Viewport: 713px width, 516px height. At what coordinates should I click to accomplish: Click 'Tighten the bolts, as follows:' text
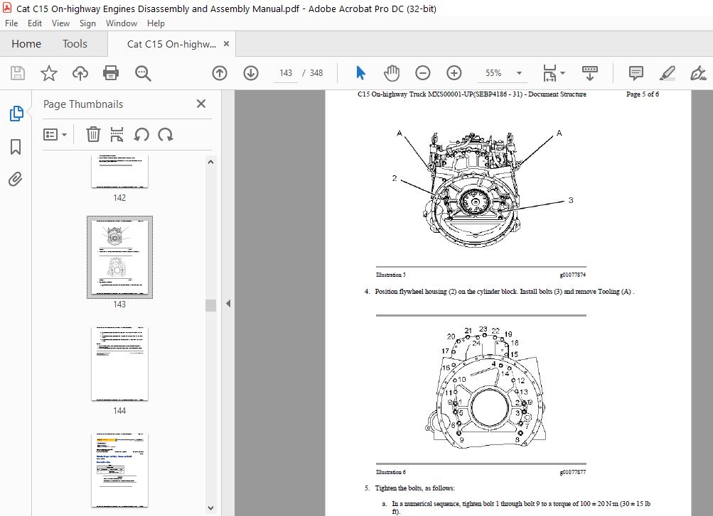click(x=414, y=488)
